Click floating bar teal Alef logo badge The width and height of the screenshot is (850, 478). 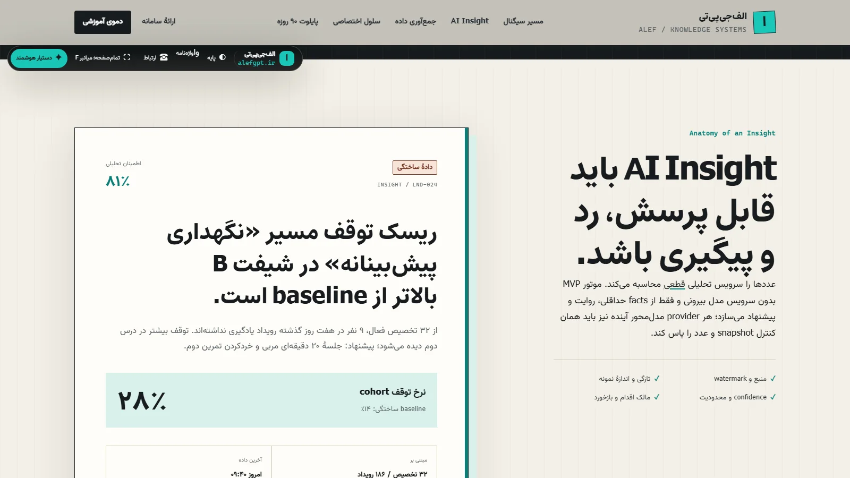pyautogui.click(x=287, y=58)
